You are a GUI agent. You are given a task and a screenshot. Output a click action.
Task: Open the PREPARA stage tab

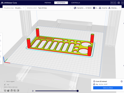click(48, 3)
